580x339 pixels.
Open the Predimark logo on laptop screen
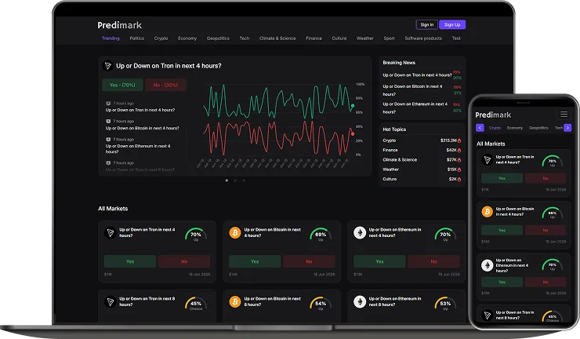pos(119,25)
